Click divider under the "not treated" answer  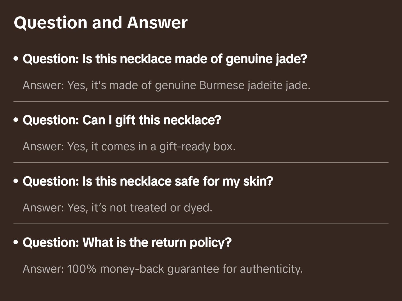(201, 224)
